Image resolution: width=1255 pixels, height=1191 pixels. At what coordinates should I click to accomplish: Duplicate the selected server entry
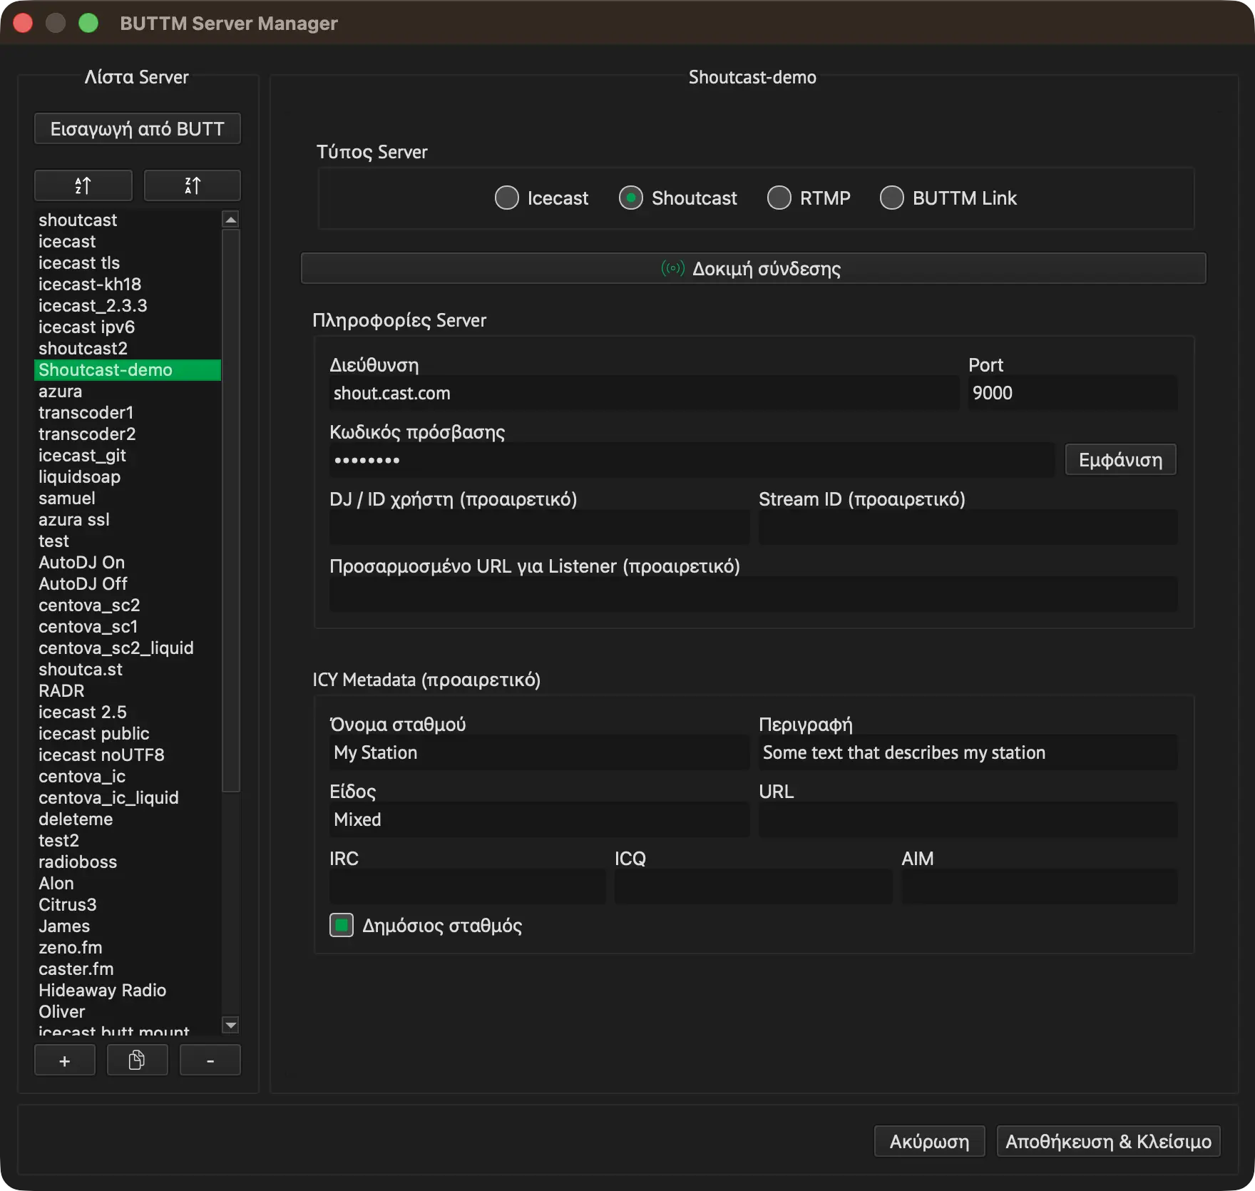[137, 1060]
